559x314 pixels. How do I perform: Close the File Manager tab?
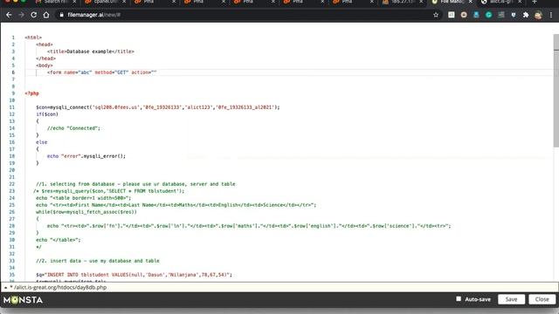[x=470, y=2]
